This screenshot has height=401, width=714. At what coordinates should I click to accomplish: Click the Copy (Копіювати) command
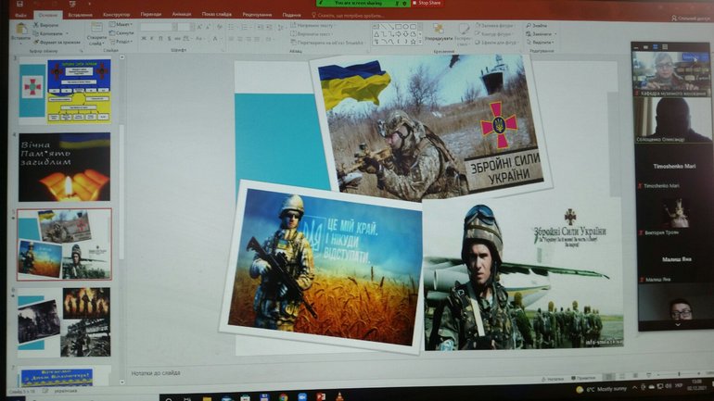click(50, 33)
